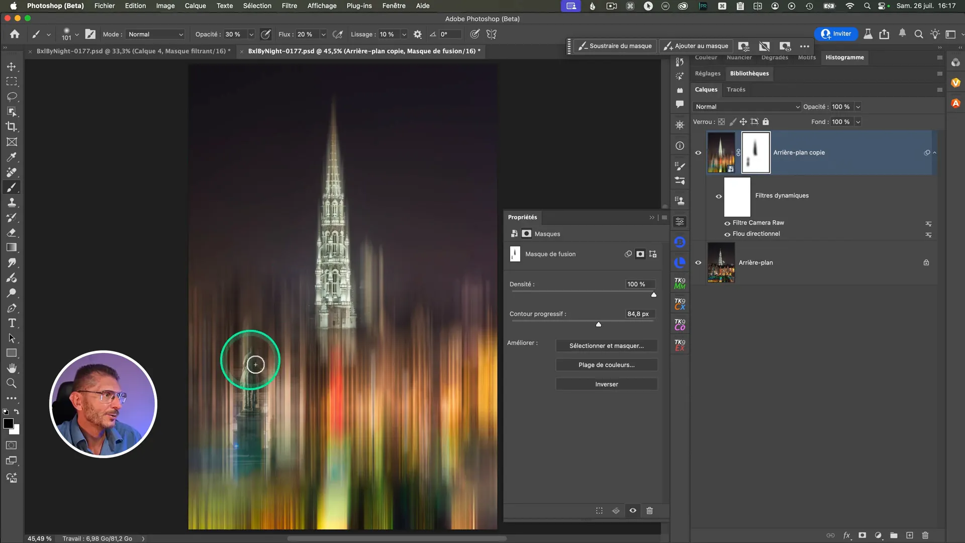
Task: Open the TK9 Cx panel
Action: point(680,304)
